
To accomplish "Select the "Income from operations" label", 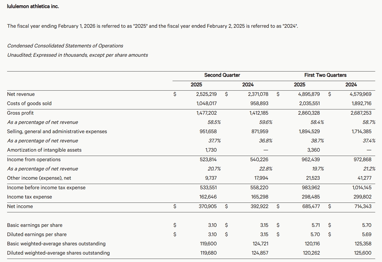I will coord(34,160).
